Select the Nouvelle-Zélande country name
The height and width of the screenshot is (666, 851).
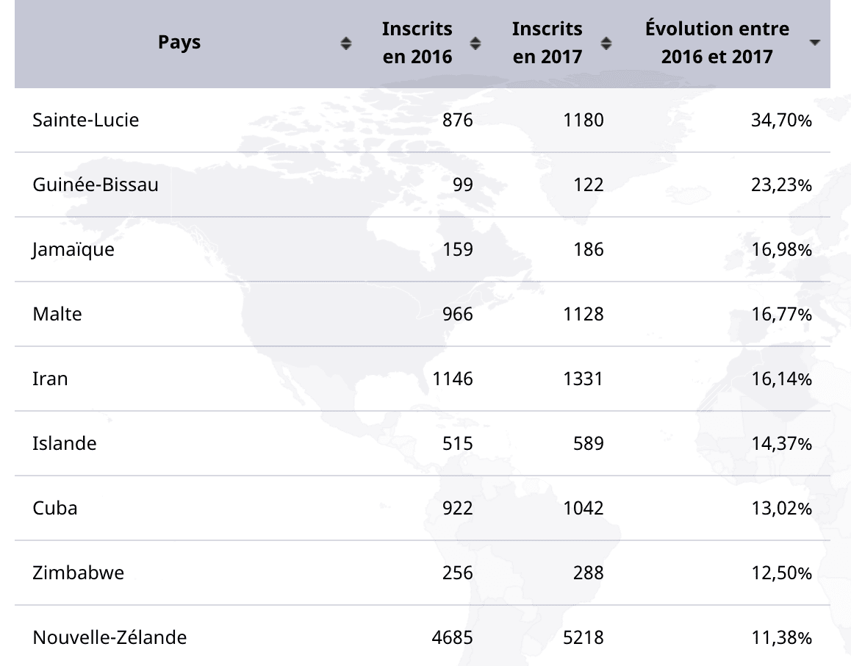click(x=109, y=637)
